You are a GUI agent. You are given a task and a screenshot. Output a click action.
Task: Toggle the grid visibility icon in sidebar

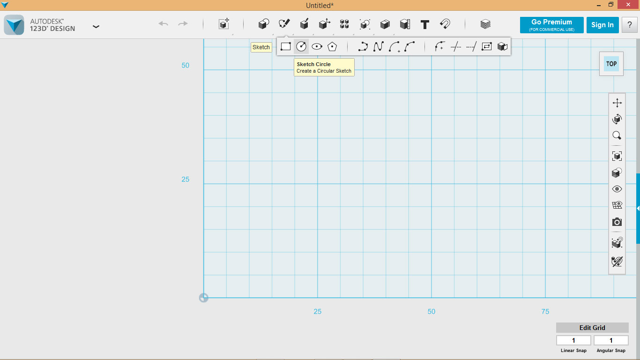pyautogui.click(x=617, y=204)
